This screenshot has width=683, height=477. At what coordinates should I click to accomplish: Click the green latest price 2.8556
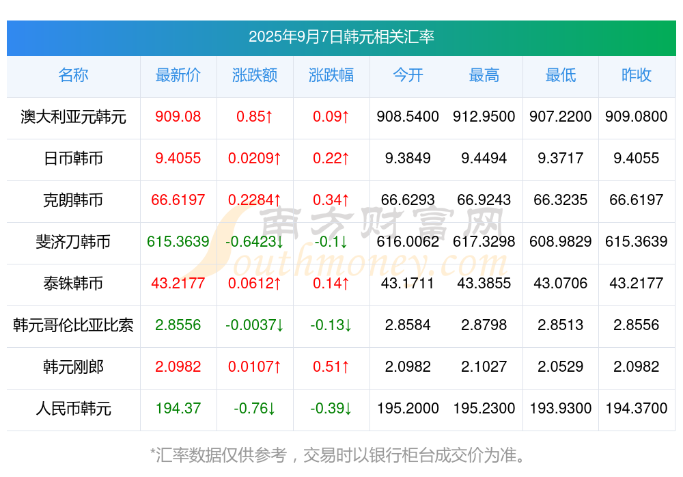point(178,325)
